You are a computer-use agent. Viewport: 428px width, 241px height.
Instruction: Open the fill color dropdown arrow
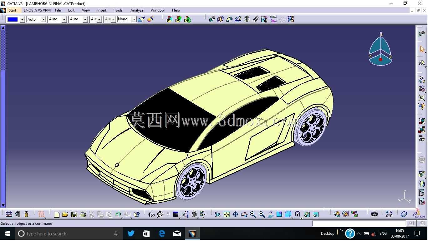click(22, 19)
